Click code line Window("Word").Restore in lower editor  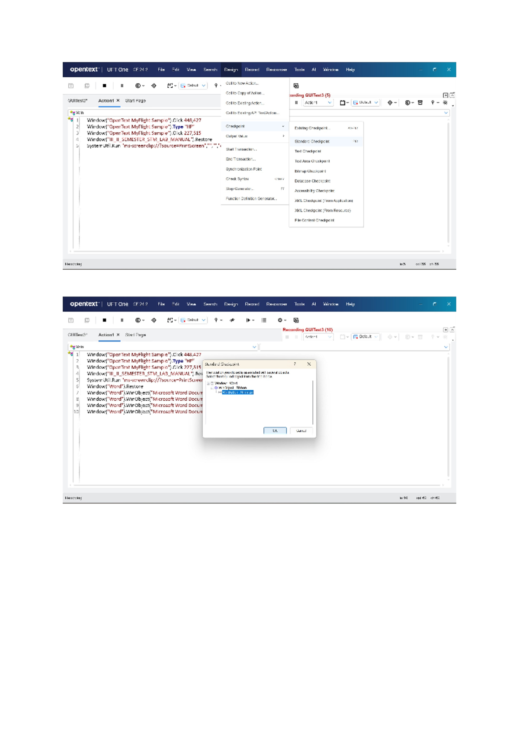(115, 386)
